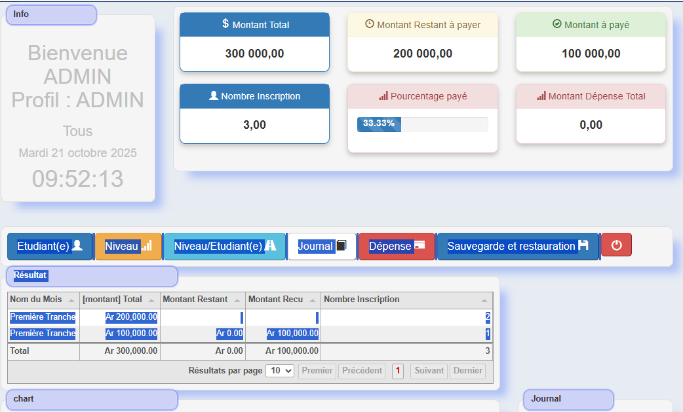Image resolution: width=683 pixels, height=412 pixels.
Task: Click the user icon on Etudiant(e) button
Action: 77,246
